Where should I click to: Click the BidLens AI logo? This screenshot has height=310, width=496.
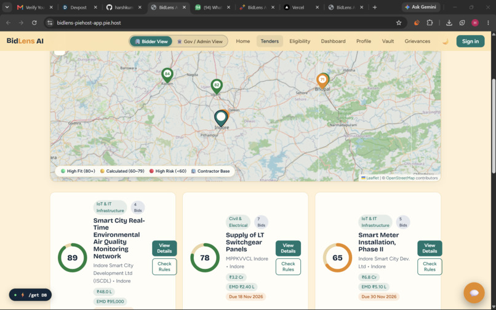pyautogui.click(x=25, y=41)
